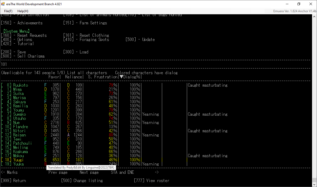Choose [160] Reset Requests
Viewport: 317px width, 187px height.
click(24, 36)
